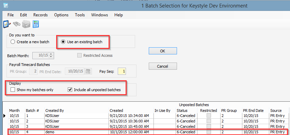Open the Options menu
Viewport: 290px width, 135px height.
[61, 15]
